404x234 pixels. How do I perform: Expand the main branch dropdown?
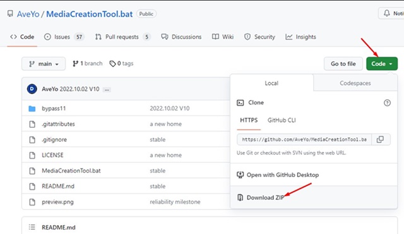[x=44, y=64]
